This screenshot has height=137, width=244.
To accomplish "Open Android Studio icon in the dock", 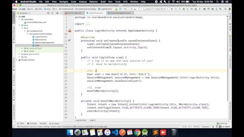I will (145, 132).
